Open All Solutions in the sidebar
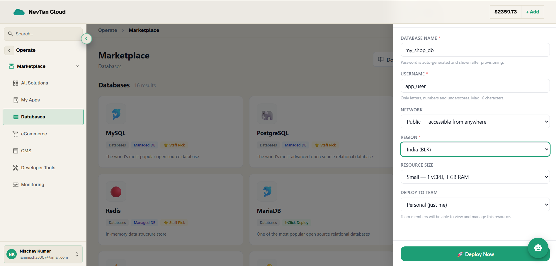This screenshot has height=266, width=556. pos(43,83)
